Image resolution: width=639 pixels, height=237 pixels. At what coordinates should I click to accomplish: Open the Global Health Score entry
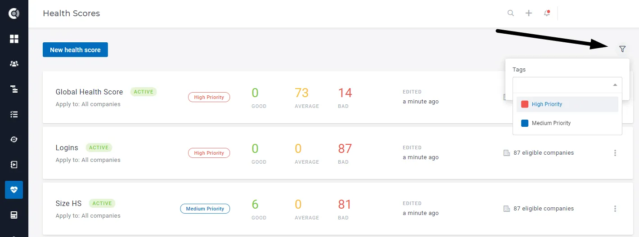point(89,92)
